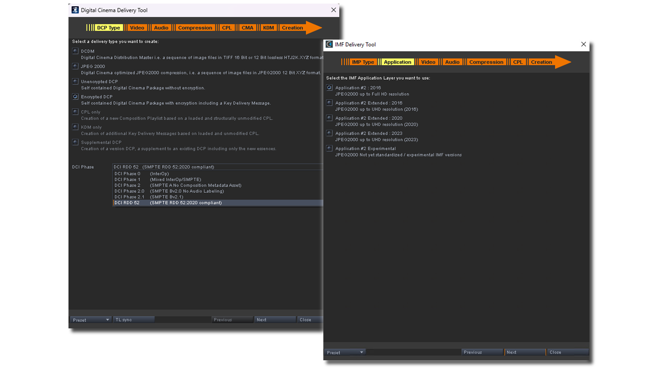Open the CPL step in IMF tool
The image size is (659, 370).
tap(518, 62)
